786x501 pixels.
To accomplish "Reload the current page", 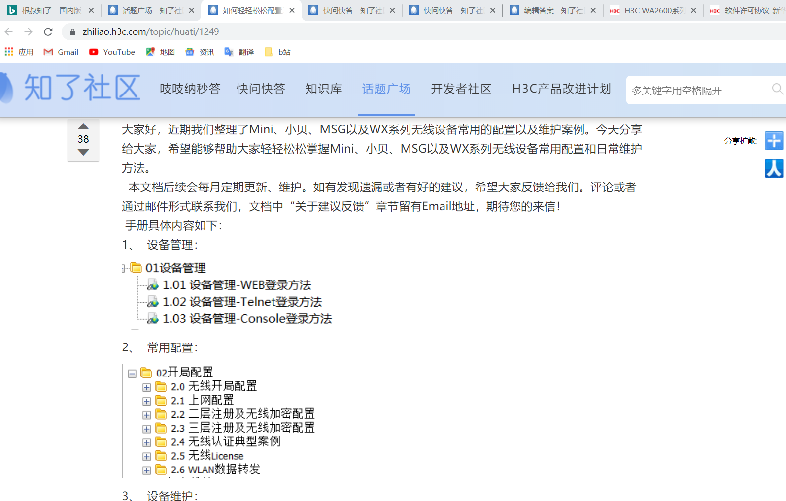I will tap(48, 32).
